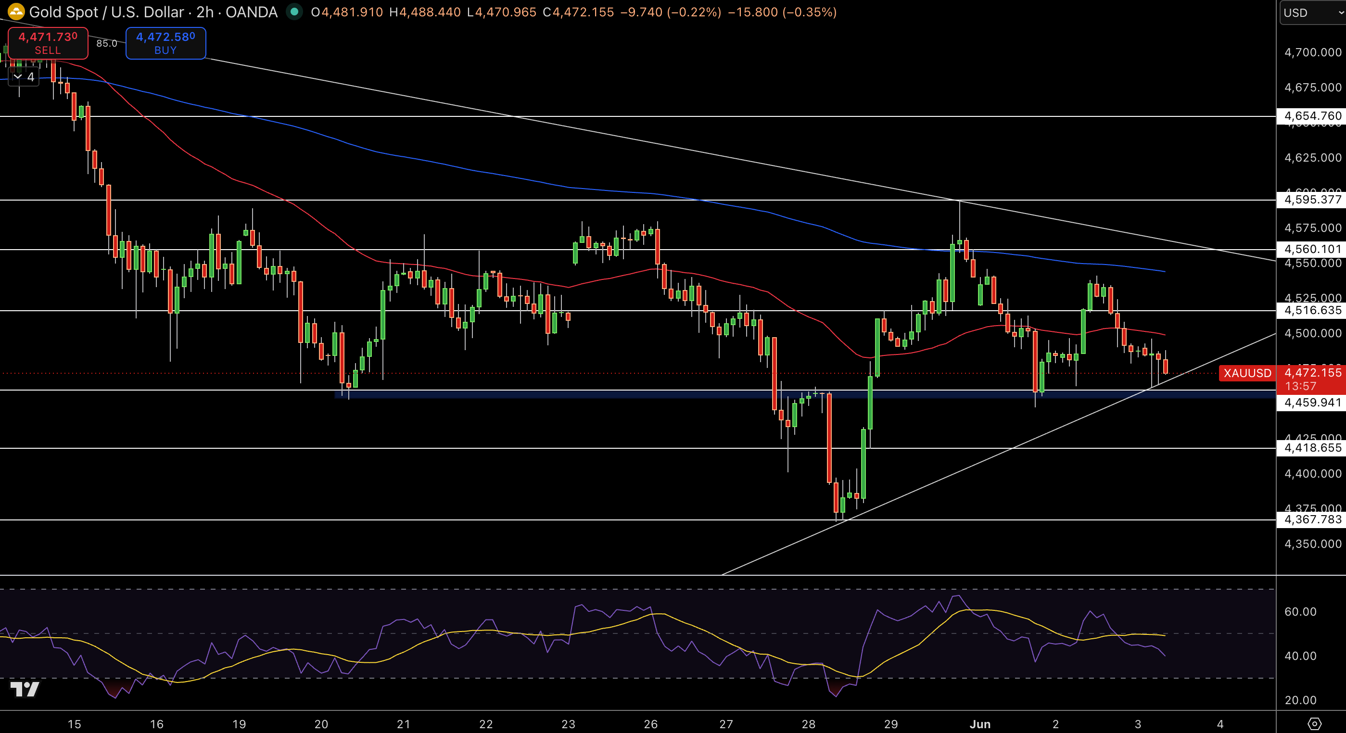Click the blue support zone rectangle
Screen dimensions: 1346x733
pos(805,394)
